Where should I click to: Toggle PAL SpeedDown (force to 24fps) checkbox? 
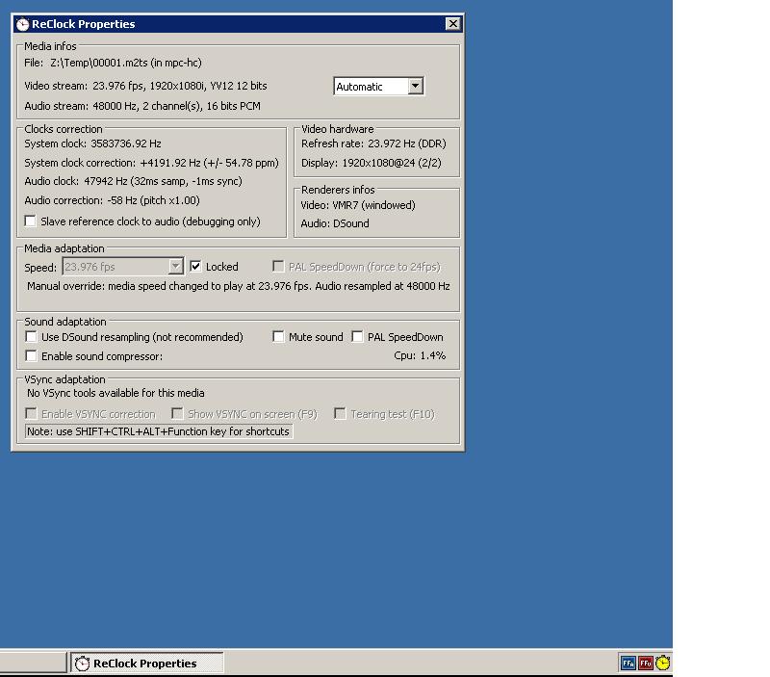coord(278,267)
